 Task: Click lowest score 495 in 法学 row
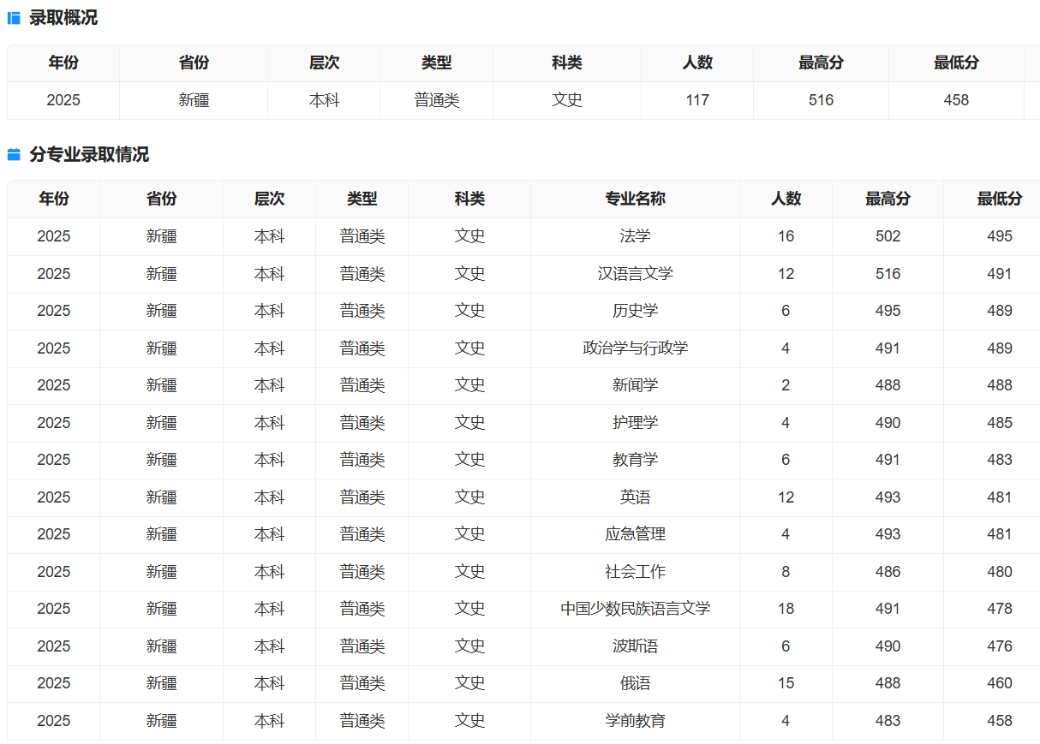[x=1000, y=236]
